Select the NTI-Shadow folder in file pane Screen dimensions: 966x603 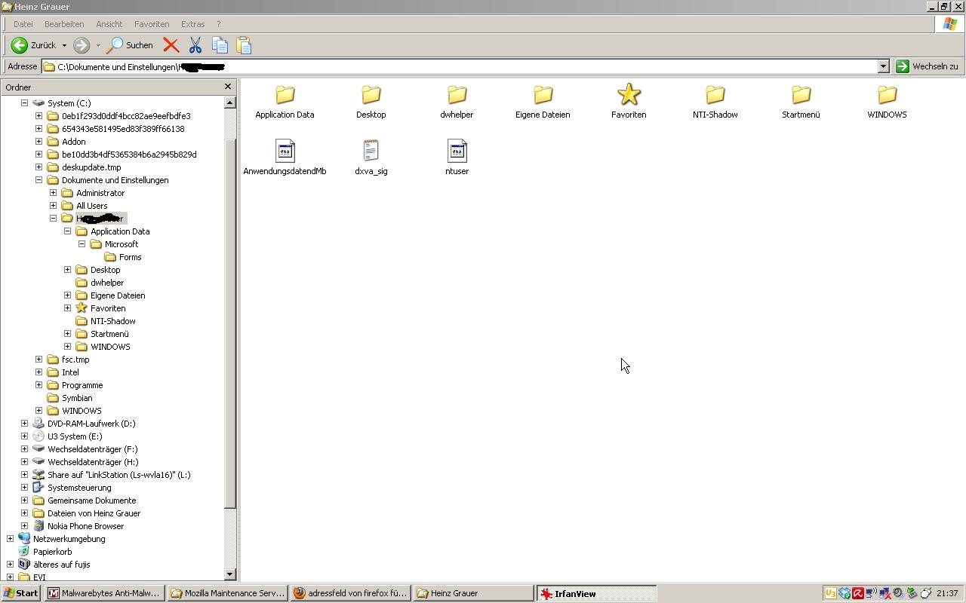tap(715, 95)
